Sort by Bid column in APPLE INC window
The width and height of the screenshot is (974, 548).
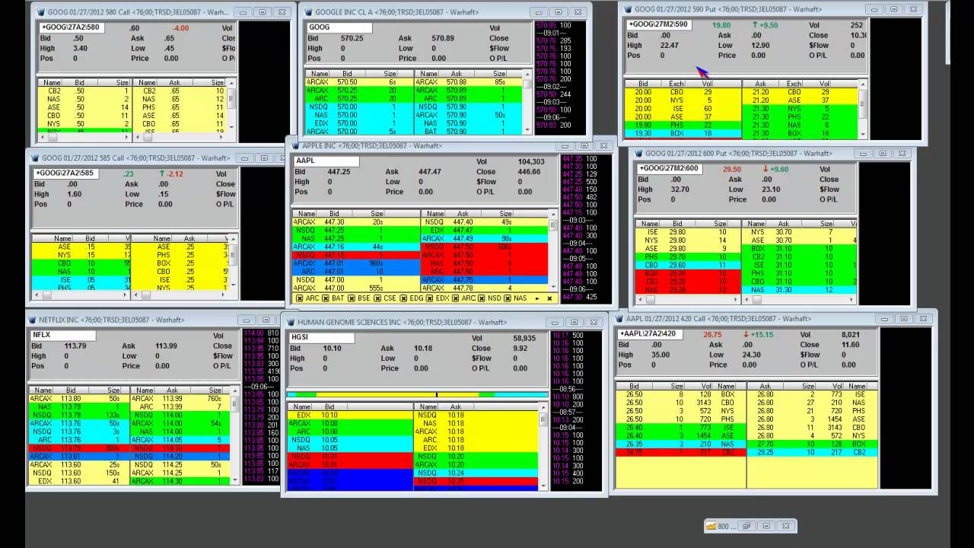tap(334, 214)
